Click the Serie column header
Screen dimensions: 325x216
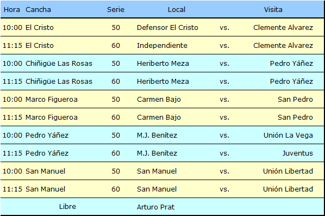click(116, 10)
